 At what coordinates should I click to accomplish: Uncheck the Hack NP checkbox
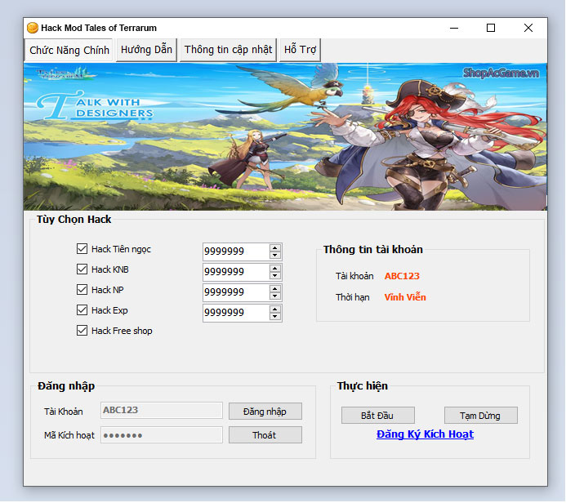pyautogui.click(x=82, y=290)
